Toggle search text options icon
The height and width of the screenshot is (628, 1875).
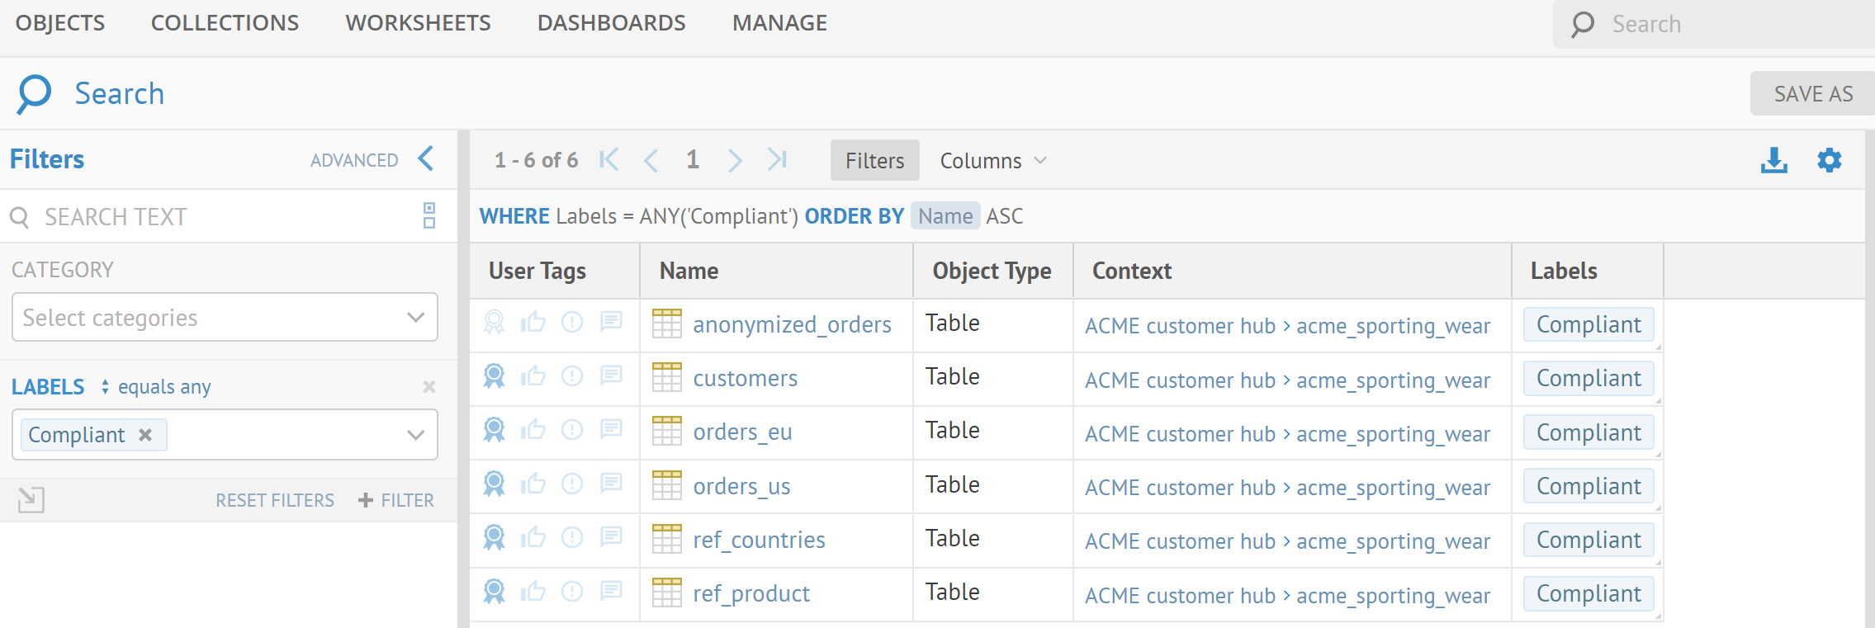click(x=429, y=216)
